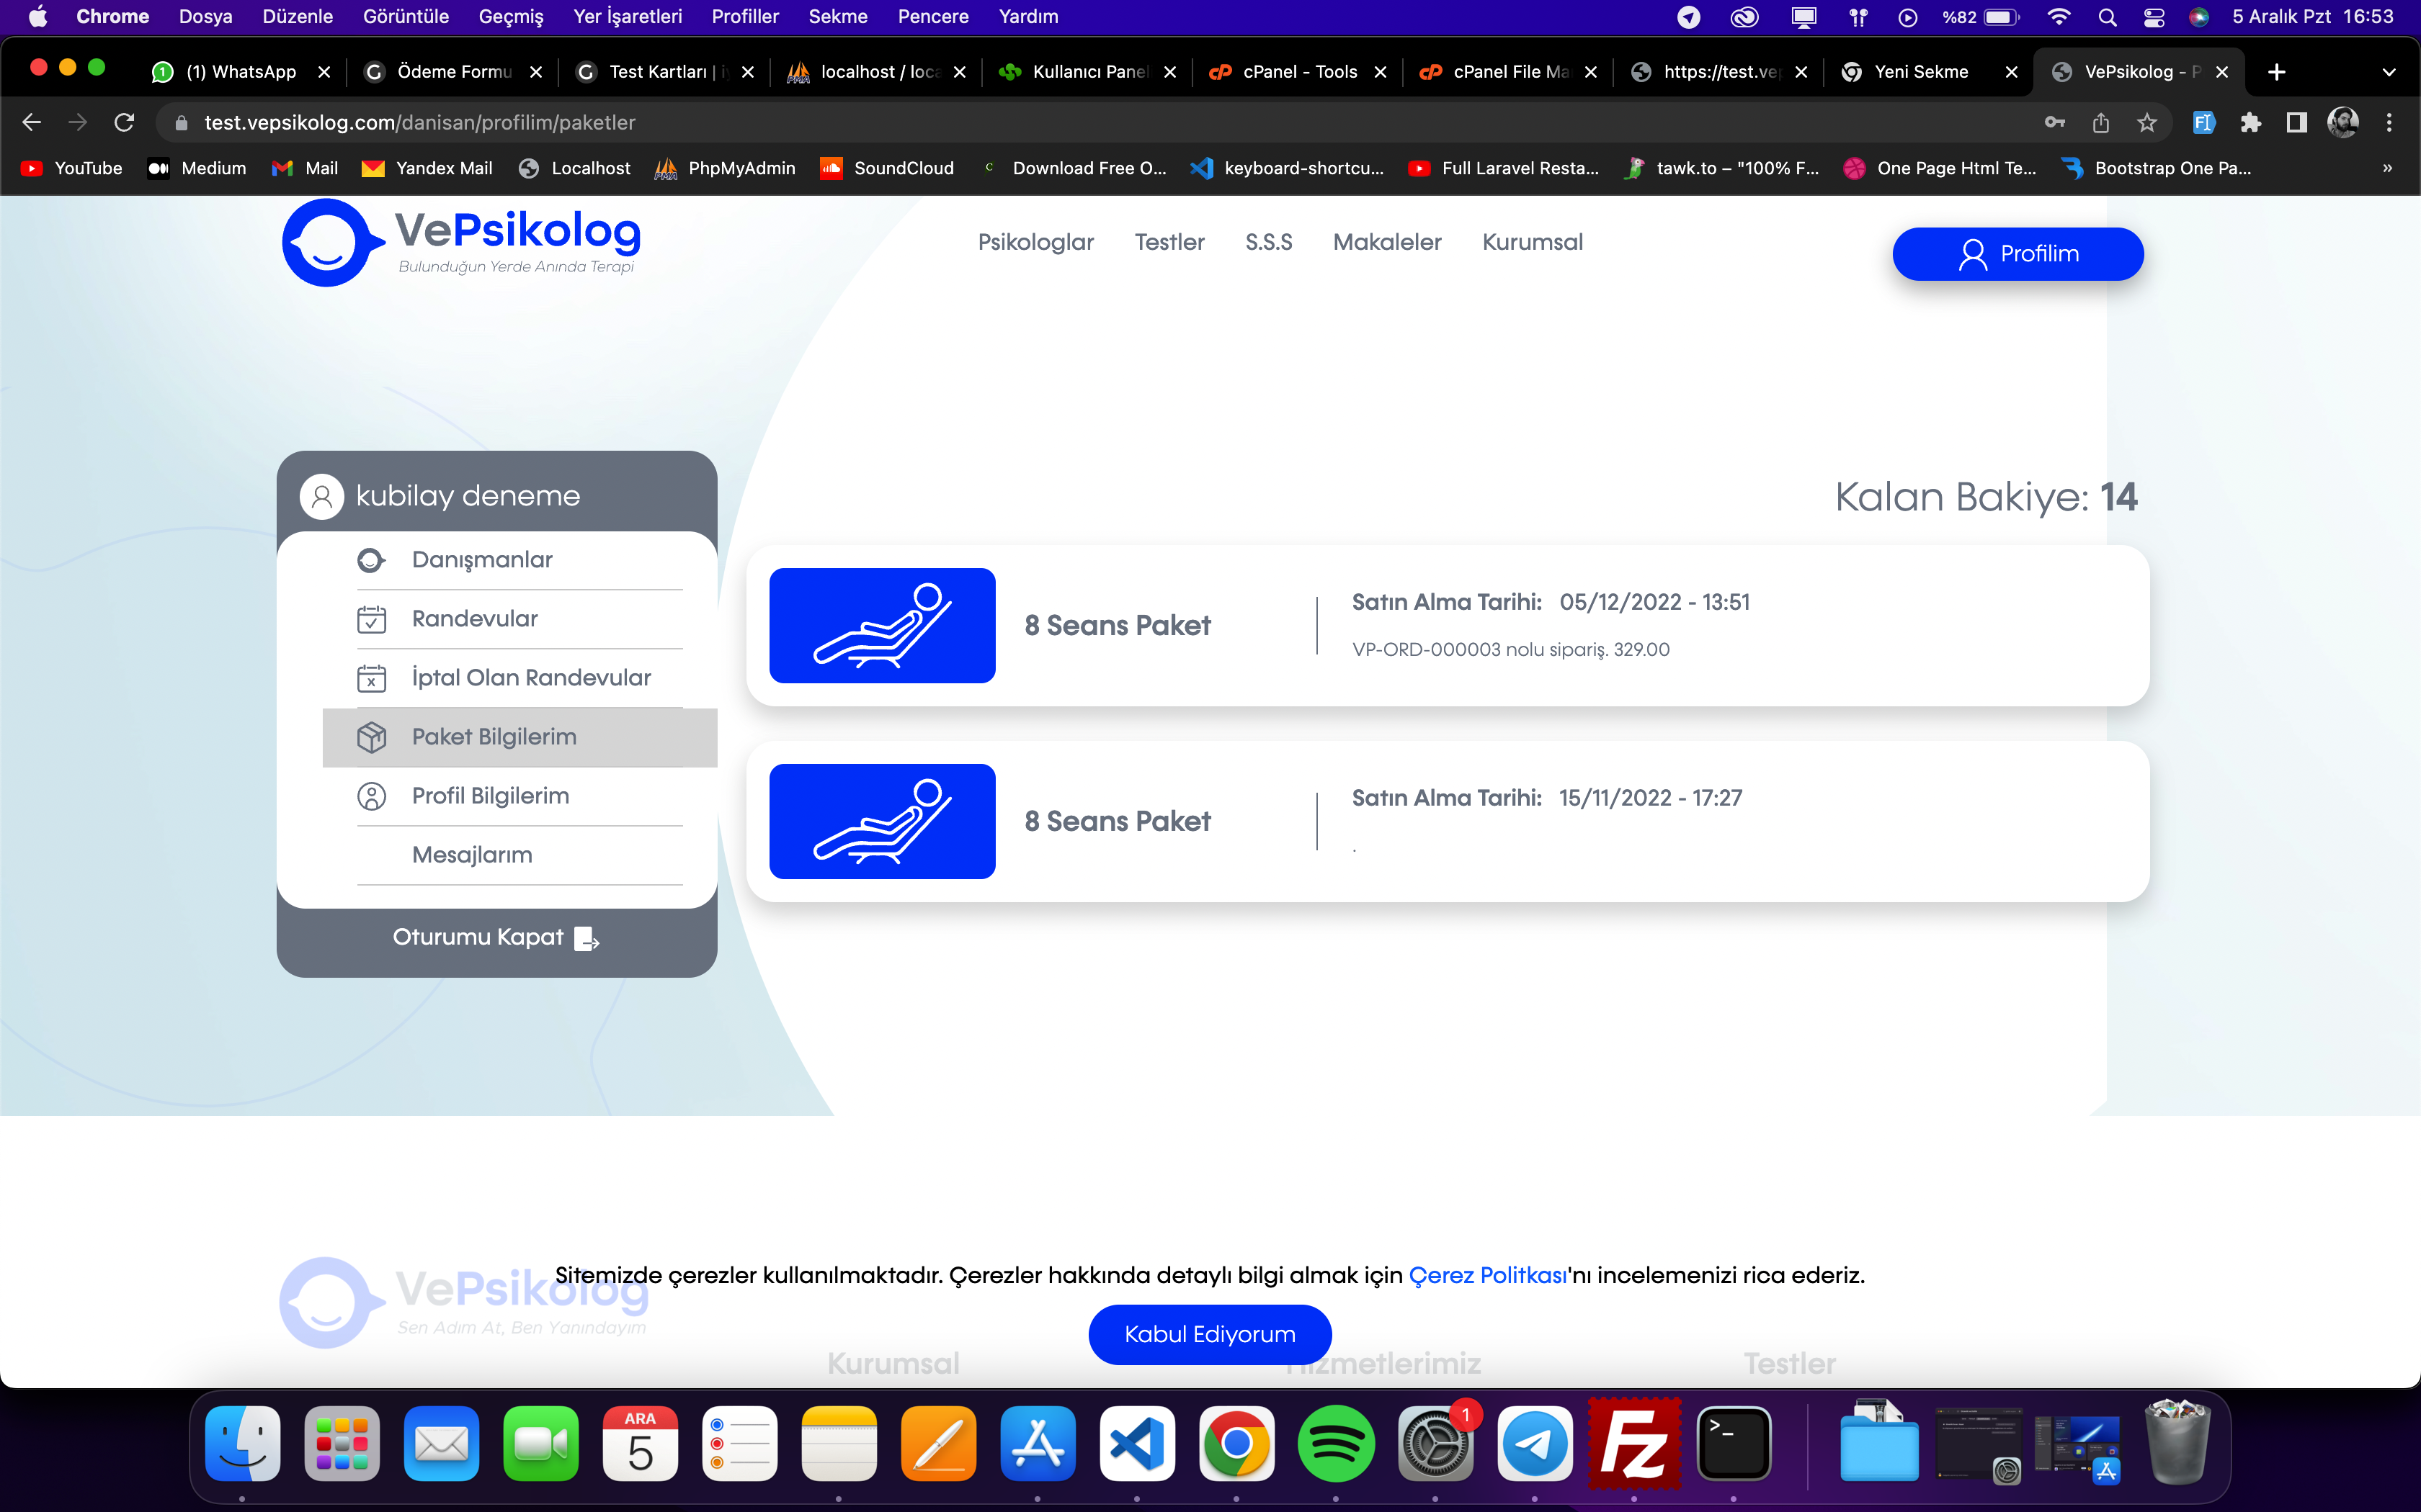Bookmark page with the star icon

(2147, 123)
